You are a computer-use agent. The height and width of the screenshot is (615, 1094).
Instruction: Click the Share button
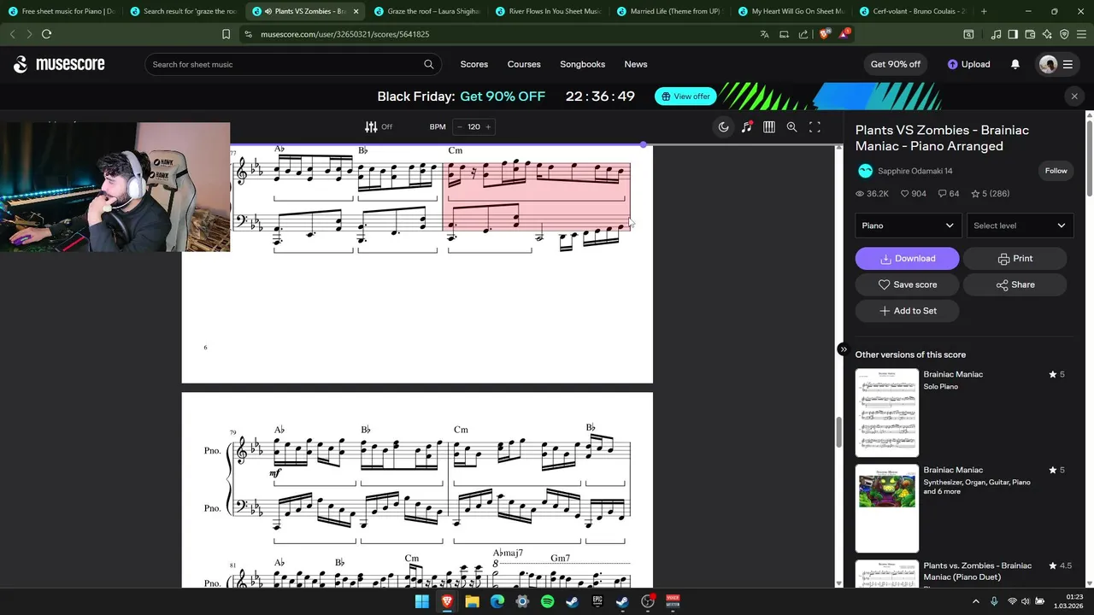pyautogui.click(x=1015, y=284)
